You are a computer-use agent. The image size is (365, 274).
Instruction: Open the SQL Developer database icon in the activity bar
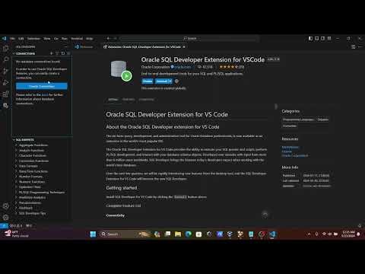click(5, 106)
